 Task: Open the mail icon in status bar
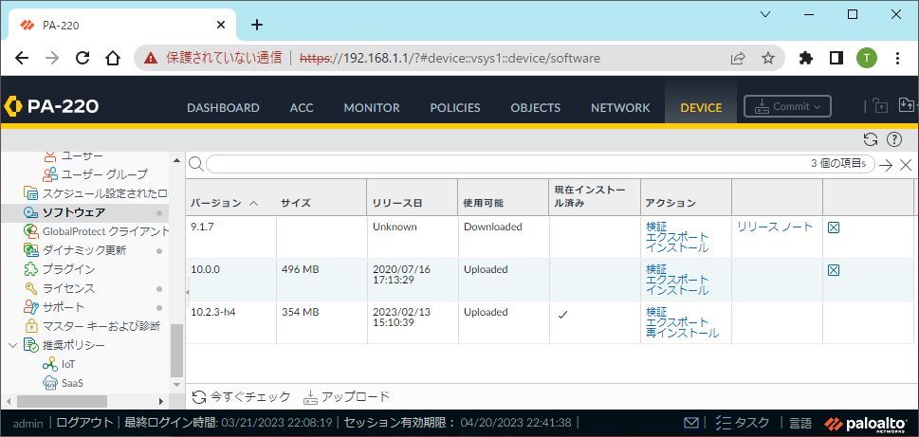click(x=691, y=423)
